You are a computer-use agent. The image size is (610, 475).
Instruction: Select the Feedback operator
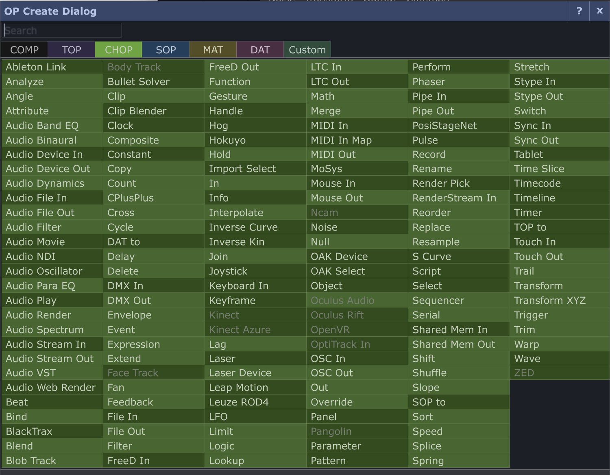[x=154, y=402]
